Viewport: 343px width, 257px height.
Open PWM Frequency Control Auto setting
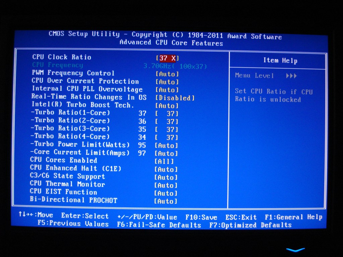(167, 74)
